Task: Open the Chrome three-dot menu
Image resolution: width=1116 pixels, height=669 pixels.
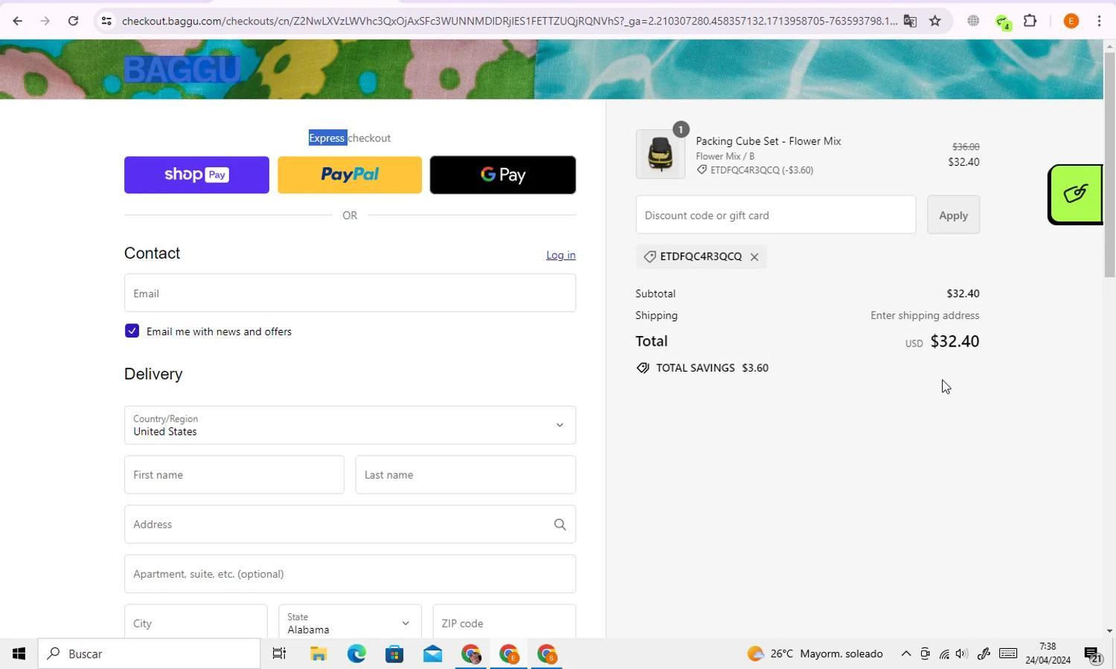Action: (1099, 21)
